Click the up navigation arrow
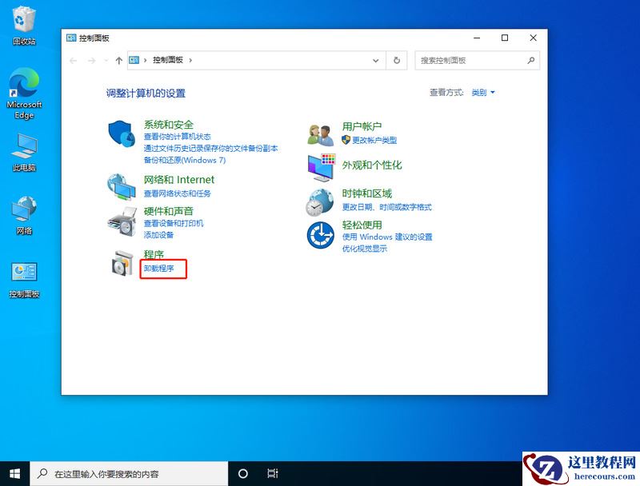Screen dimensions: 640x486 pyautogui.click(x=119, y=60)
